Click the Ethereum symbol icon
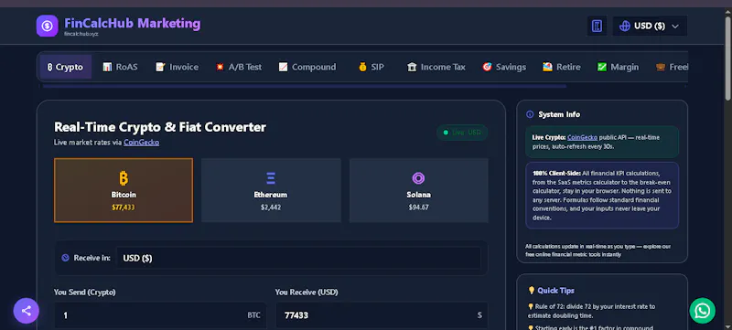This screenshot has height=330, width=732. pyautogui.click(x=271, y=178)
